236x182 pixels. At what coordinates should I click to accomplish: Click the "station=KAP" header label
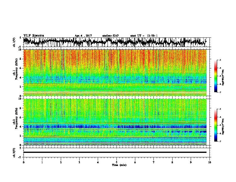pyautogui.click(x=111, y=36)
